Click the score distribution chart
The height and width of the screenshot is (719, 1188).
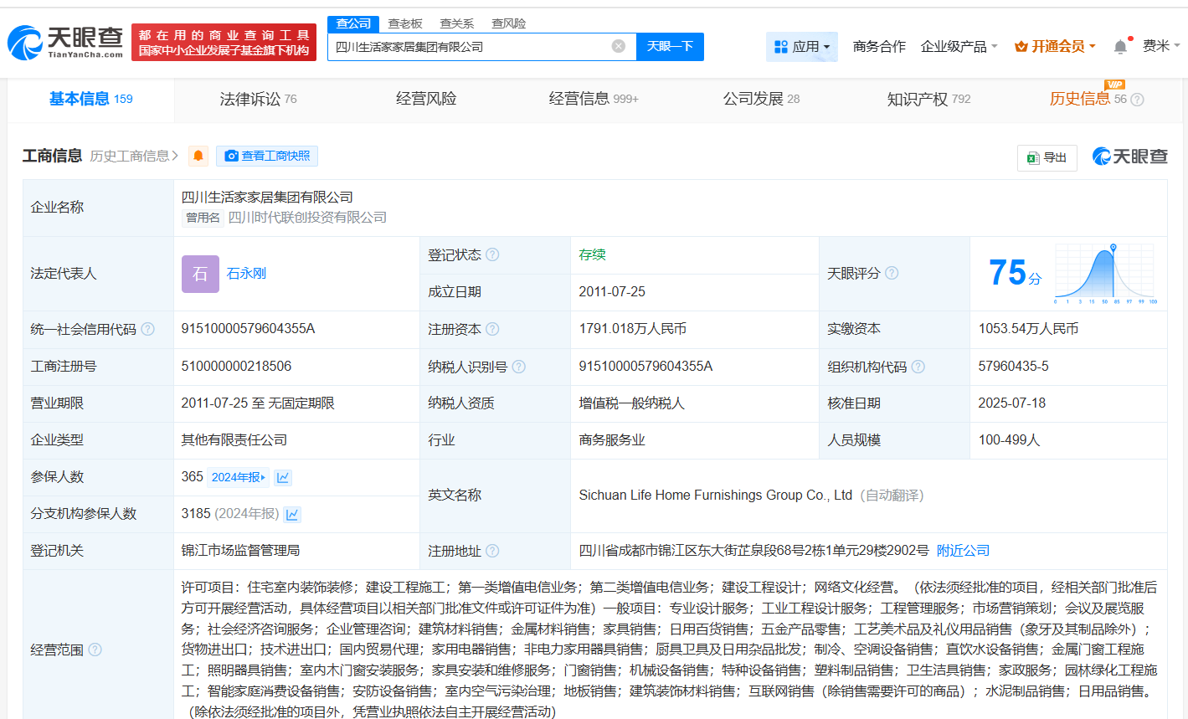[x=1105, y=274]
